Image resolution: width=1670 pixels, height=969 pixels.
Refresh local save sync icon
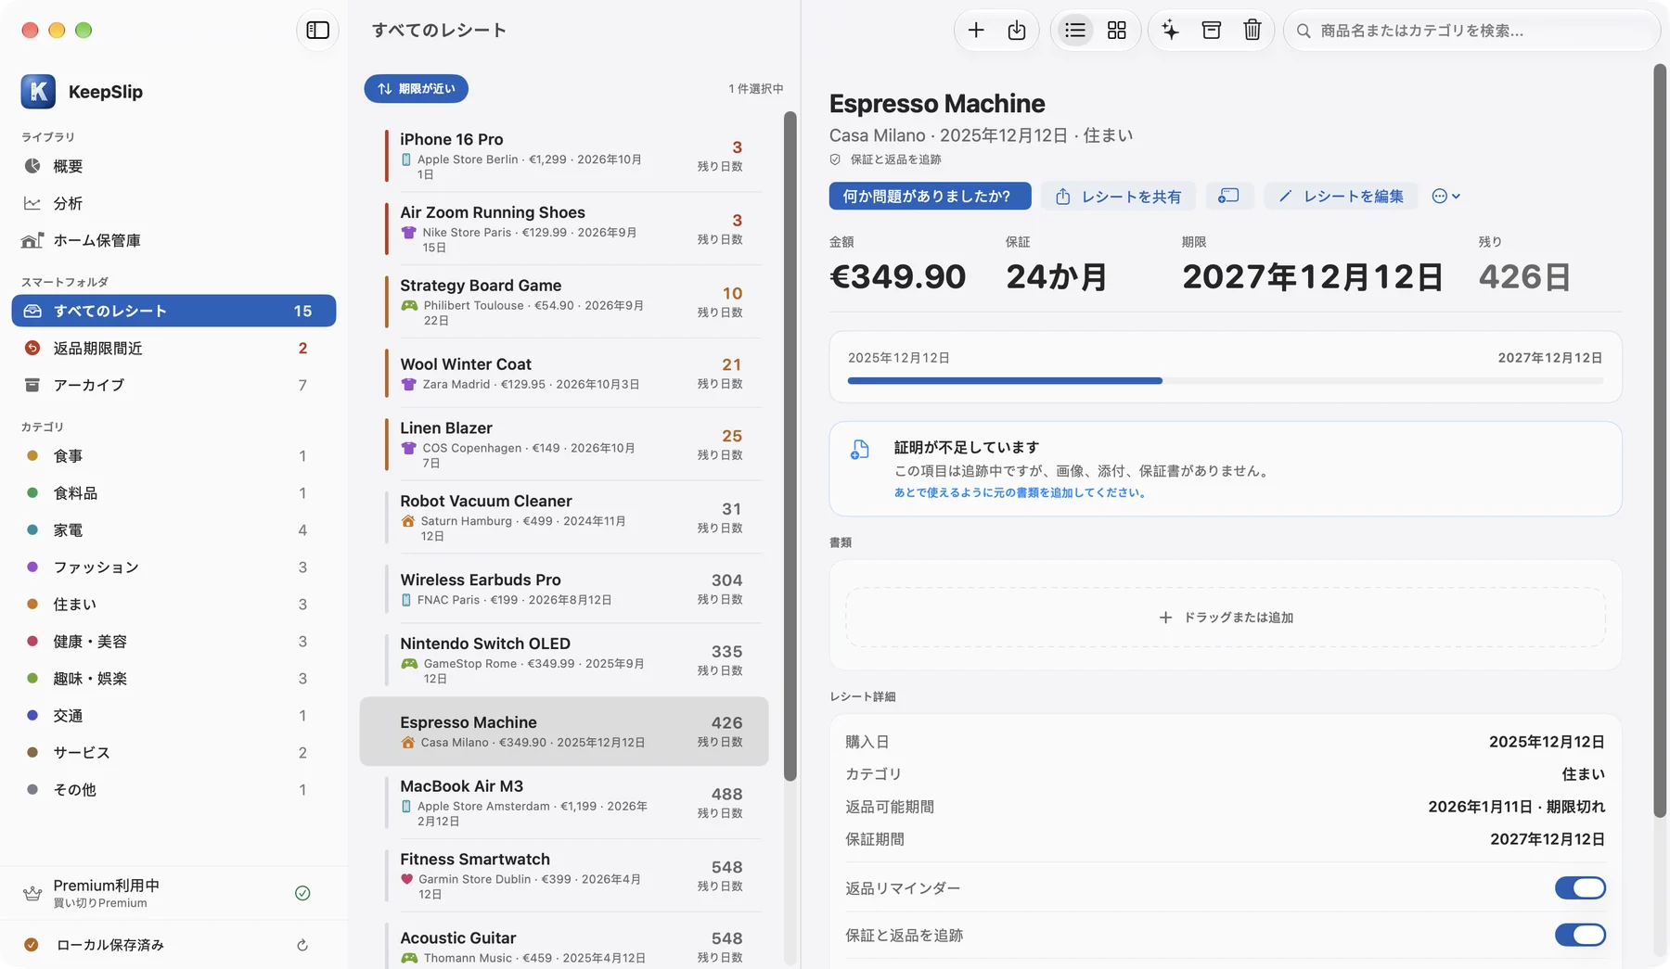click(302, 945)
